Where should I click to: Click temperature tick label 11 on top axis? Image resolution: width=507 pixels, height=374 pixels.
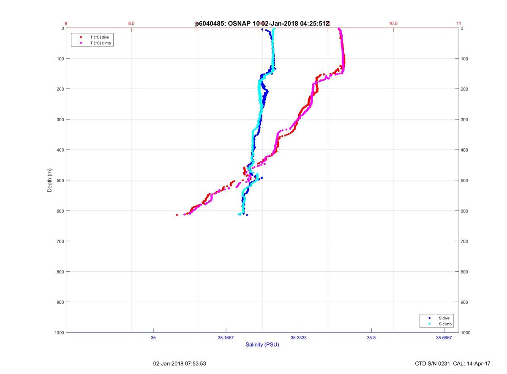pos(459,24)
